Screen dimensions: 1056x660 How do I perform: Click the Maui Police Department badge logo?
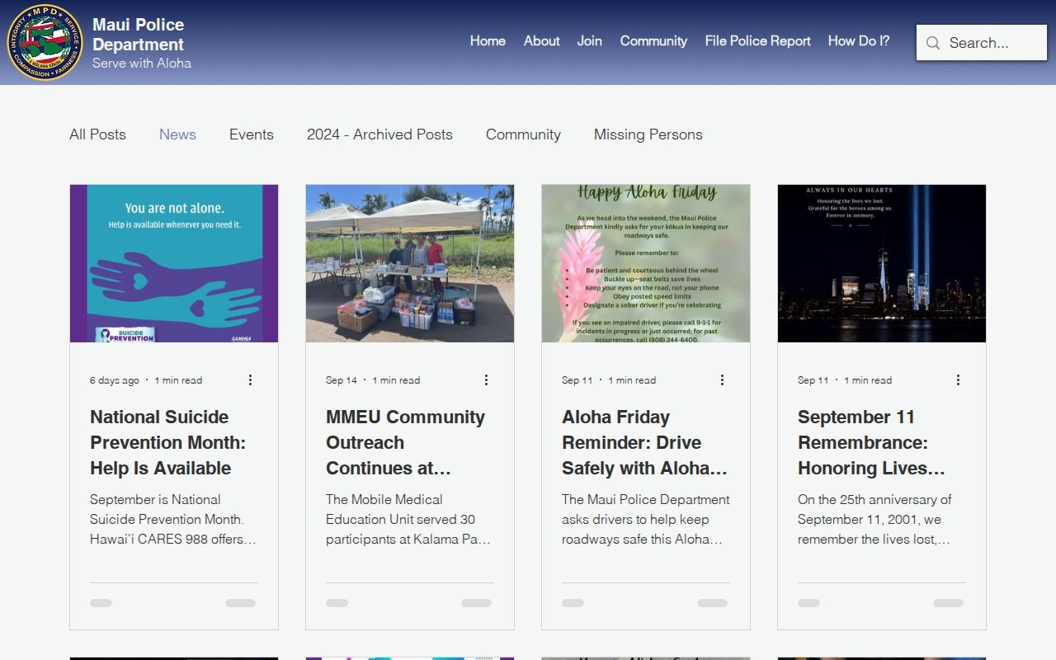[45, 42]
